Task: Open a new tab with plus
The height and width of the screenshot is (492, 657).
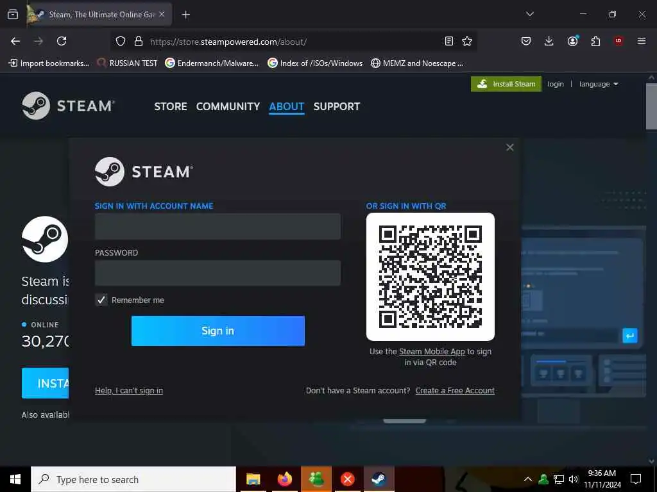Action: tap(186, 15)
